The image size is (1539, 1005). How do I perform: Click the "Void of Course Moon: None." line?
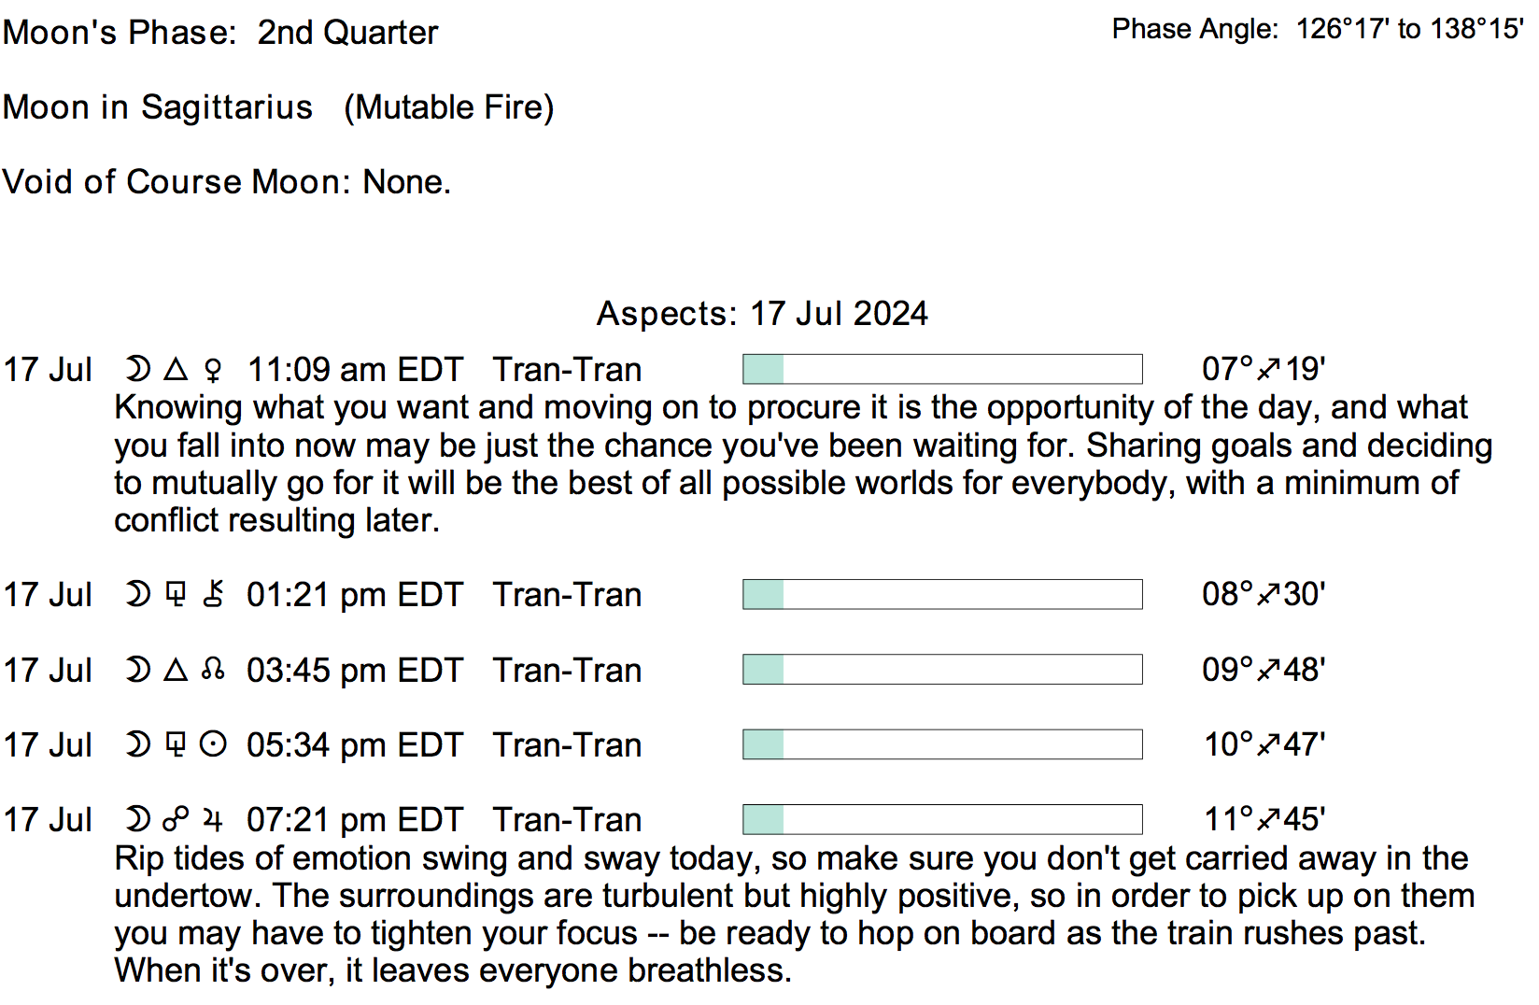click(227, 182)
